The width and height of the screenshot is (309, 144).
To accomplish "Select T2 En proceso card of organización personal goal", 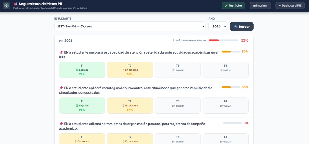I will click(x=130, y=139).
